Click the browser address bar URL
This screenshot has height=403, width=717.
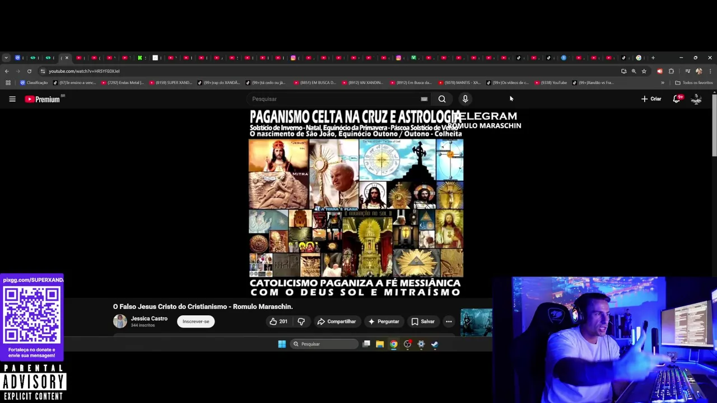pos(84,71)
